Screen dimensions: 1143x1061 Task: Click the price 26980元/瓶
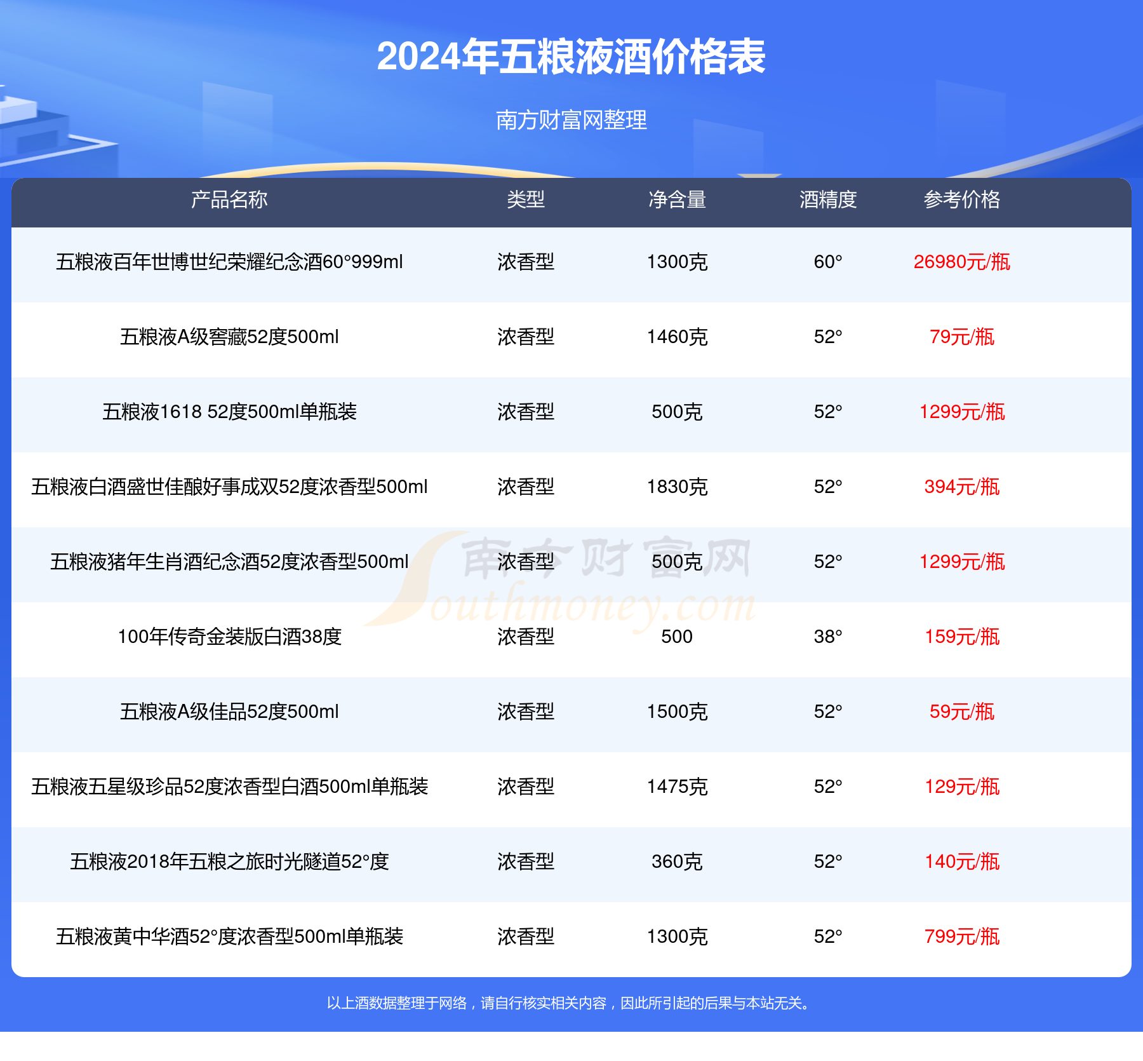click(x=962, y=262)
